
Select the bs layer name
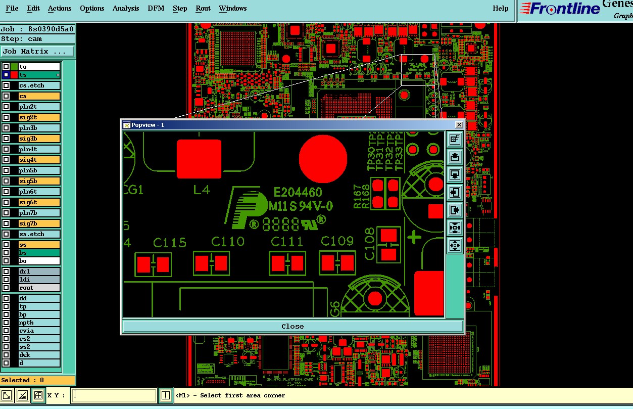click(x=39, y=253)
